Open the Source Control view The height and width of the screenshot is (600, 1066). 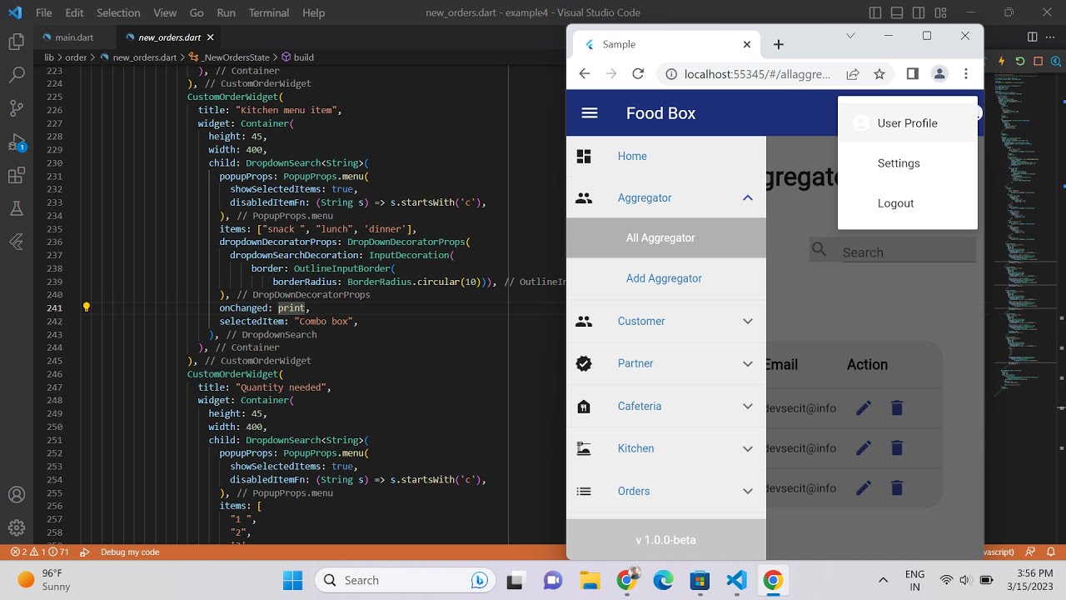point(16,108)
